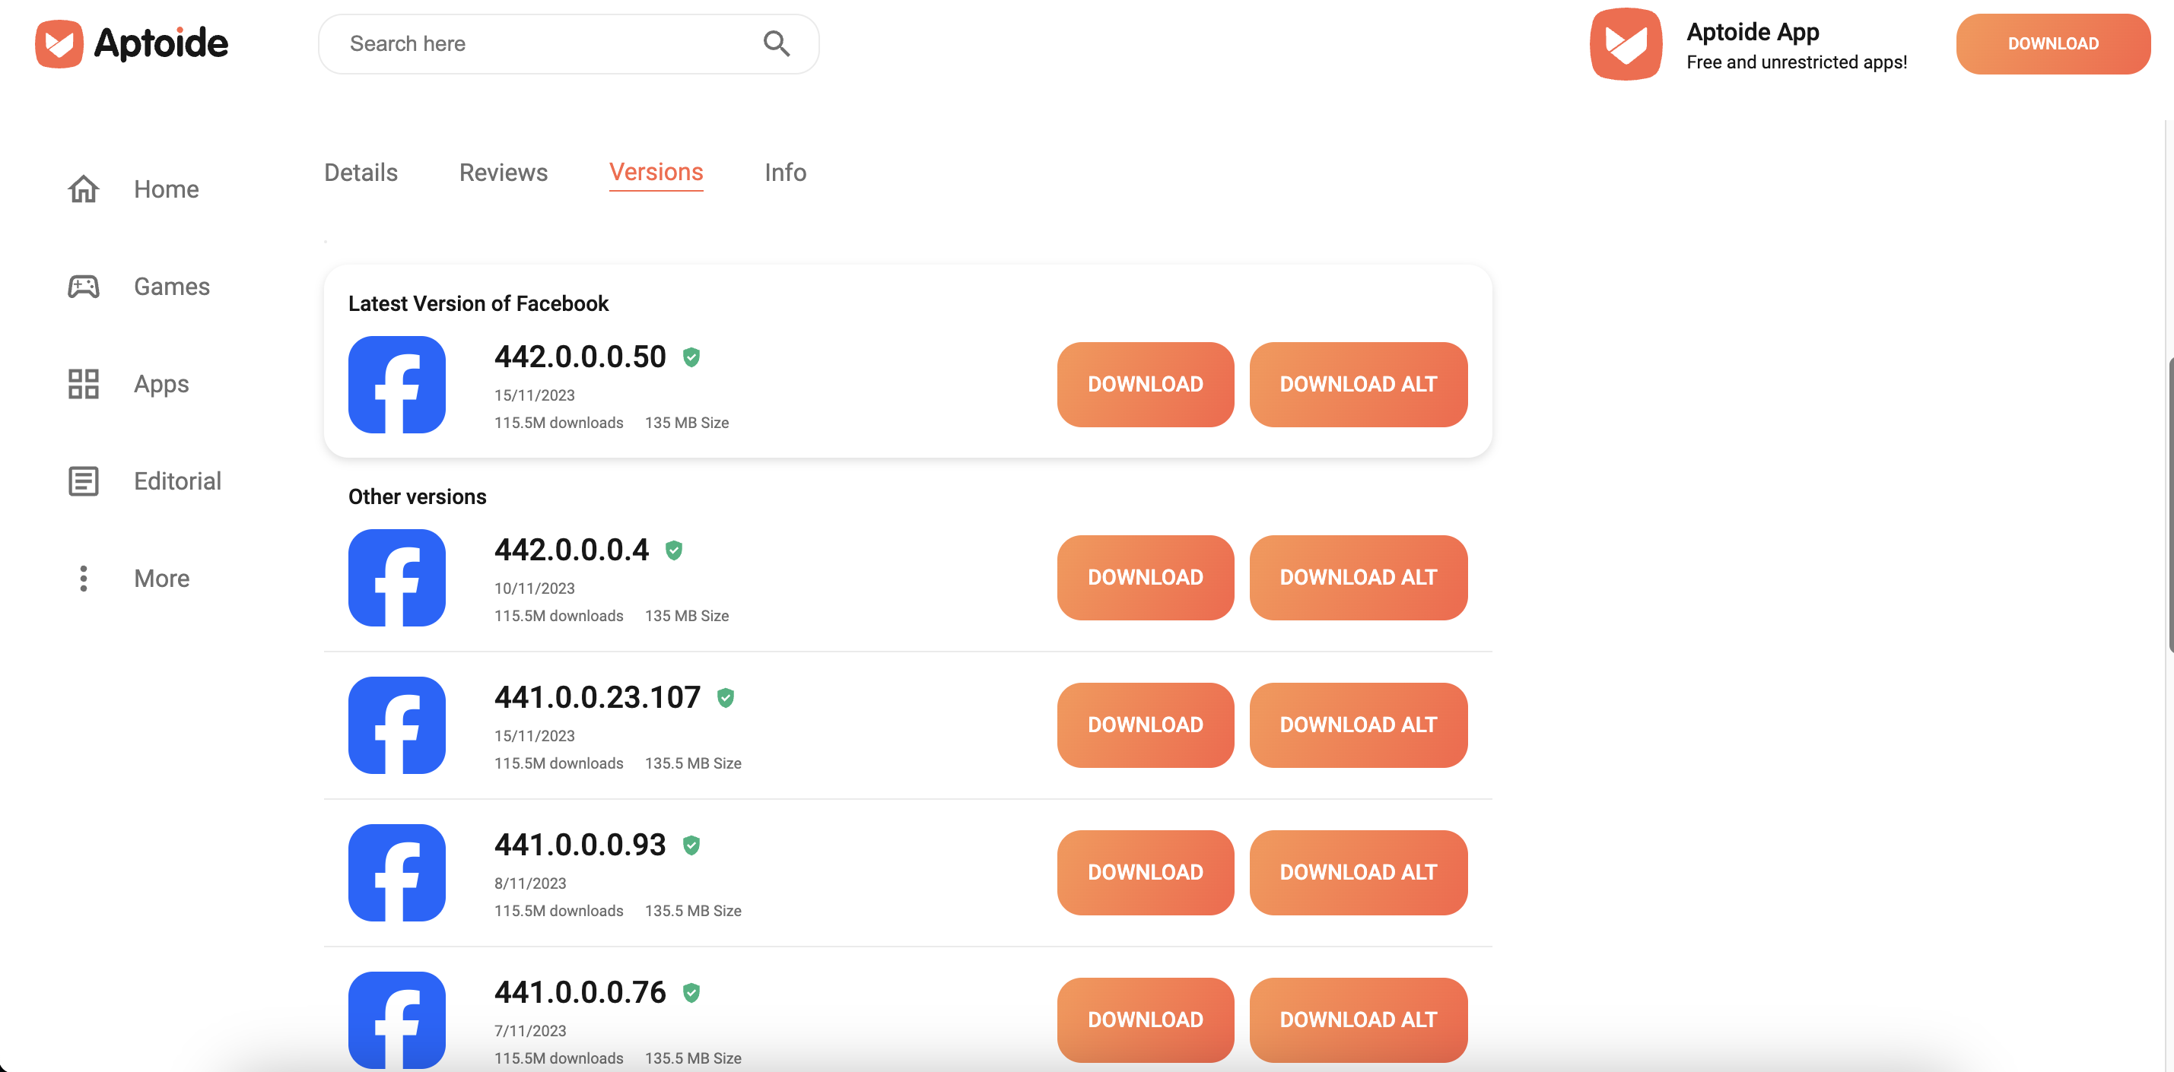Click verified shield beside version 441.0.0.0.76
This screenshot has height=1072, width=2174.
(x=691, y=993)
